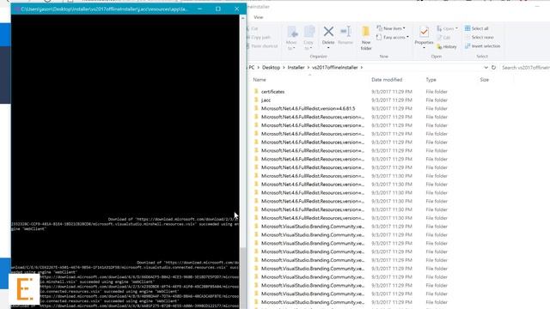Click Installer in address breadcrumb
Viewport: 550px width, 309px height.
[x=296, y=67]
